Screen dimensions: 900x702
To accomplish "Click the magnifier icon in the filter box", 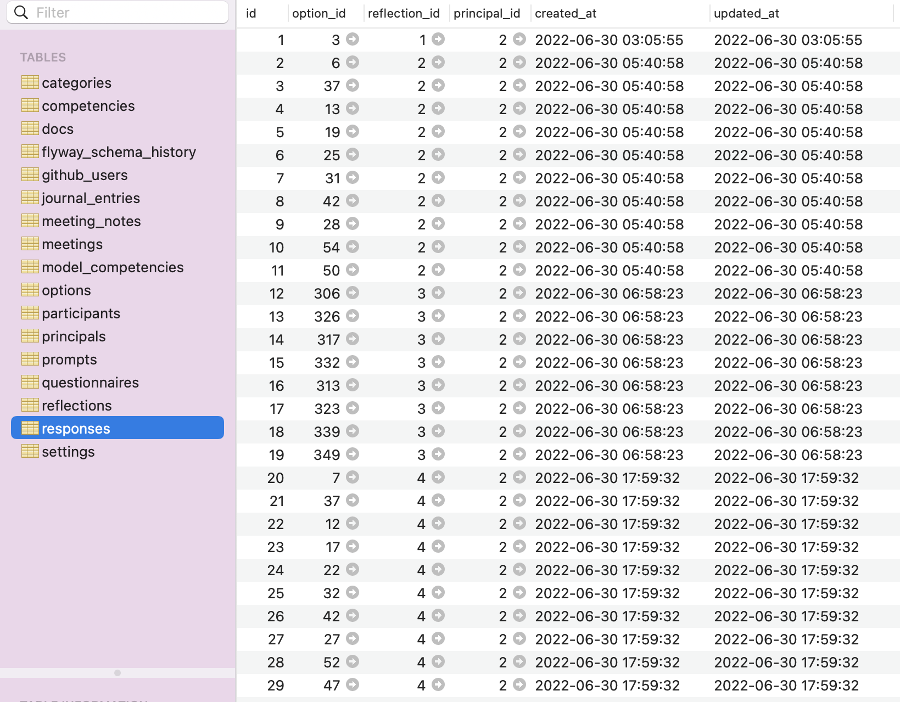I will click(21, 12).
